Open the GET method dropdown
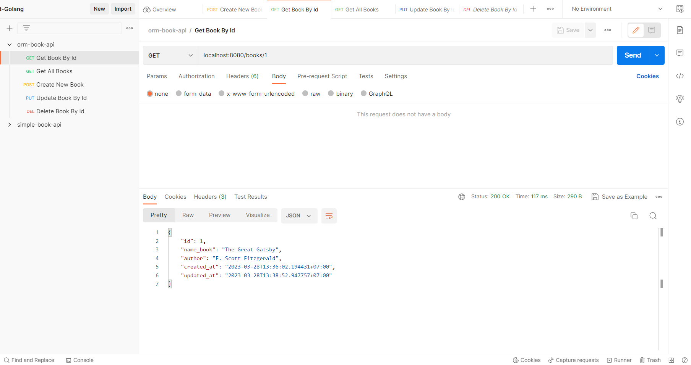 170,56
